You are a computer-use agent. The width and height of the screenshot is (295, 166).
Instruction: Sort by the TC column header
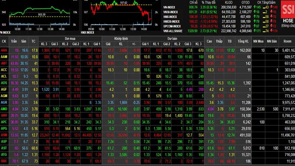click(x=33, y=41)
